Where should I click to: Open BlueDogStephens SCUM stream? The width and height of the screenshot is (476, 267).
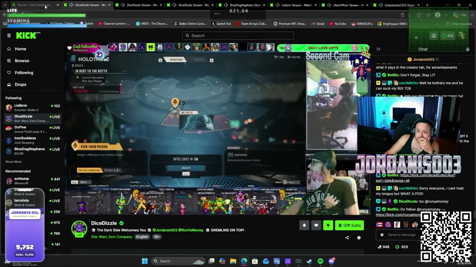33,151
